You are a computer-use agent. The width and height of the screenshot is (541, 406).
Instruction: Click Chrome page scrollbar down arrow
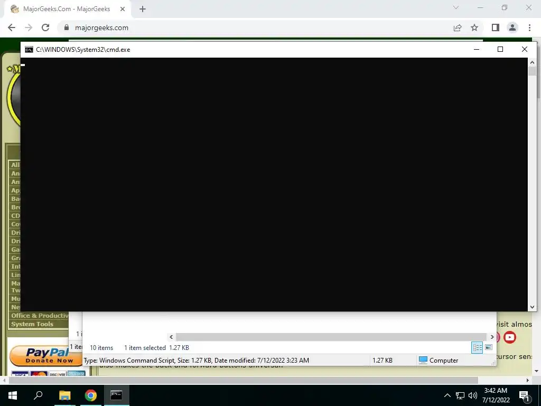pos(536,372)
